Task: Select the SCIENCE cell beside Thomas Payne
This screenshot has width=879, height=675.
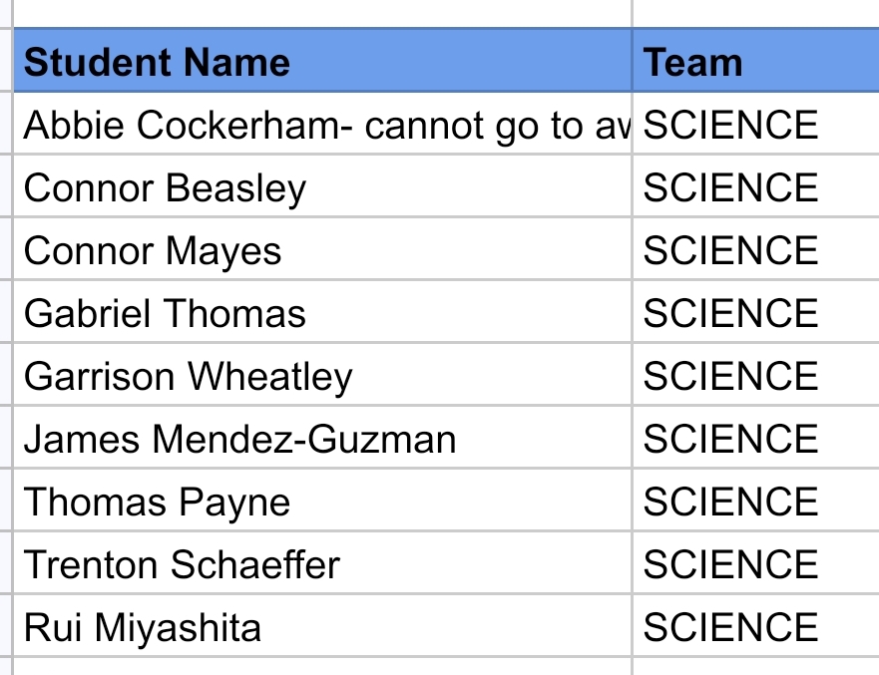Action: [755, 502]
